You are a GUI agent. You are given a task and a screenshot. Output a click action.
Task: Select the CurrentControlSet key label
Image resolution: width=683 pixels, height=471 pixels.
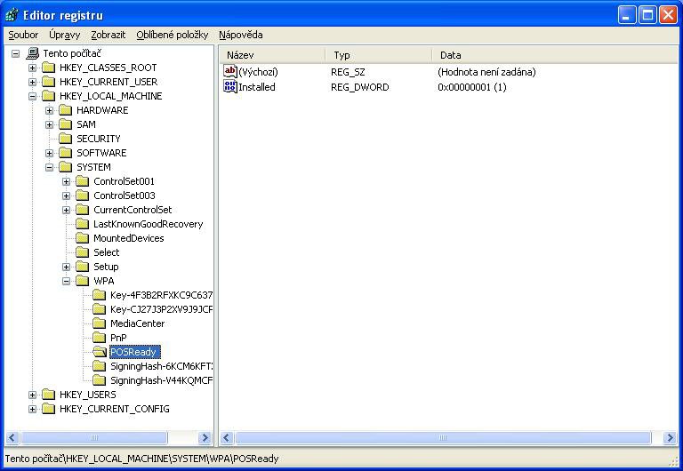133,211
